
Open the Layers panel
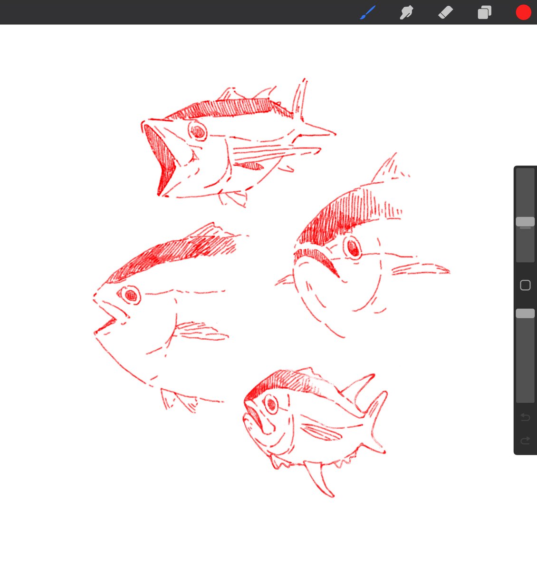pos(484,12)
